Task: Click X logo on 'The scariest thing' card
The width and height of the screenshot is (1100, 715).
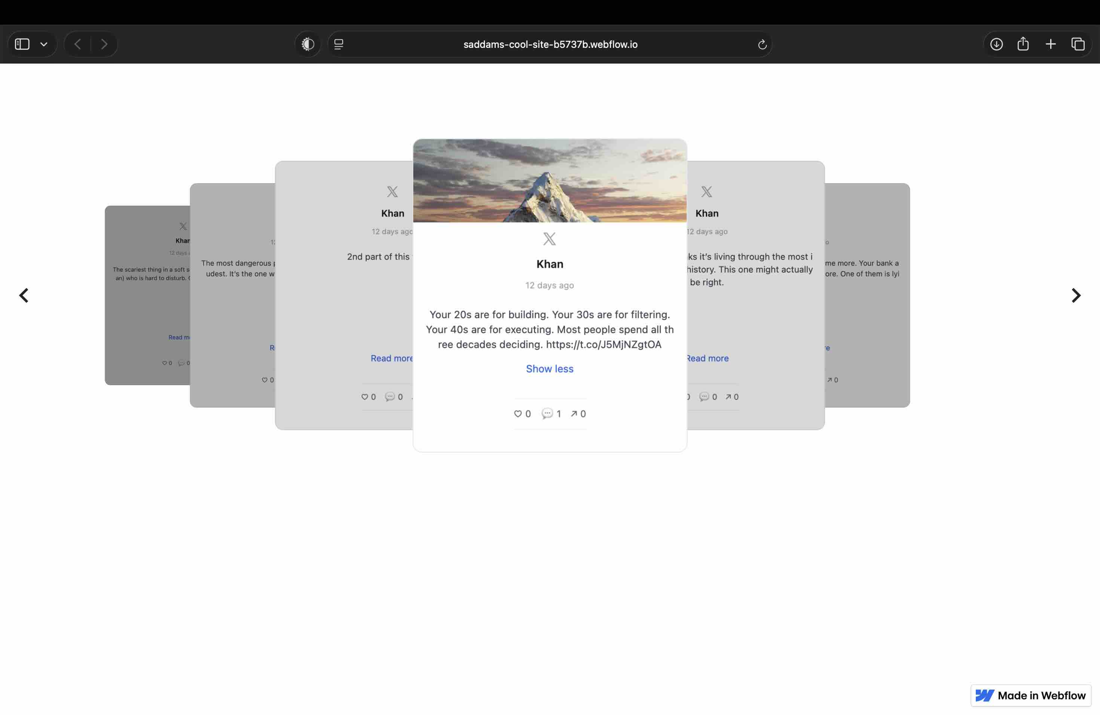Action: pyautogui.click(x=183, y=226)
